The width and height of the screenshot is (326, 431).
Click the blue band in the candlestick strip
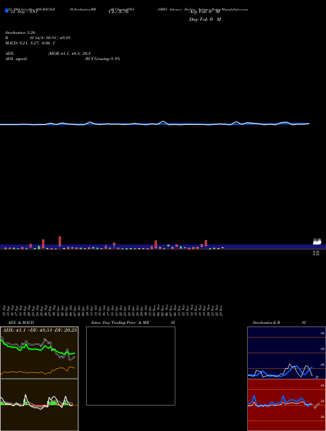(163, 247)
